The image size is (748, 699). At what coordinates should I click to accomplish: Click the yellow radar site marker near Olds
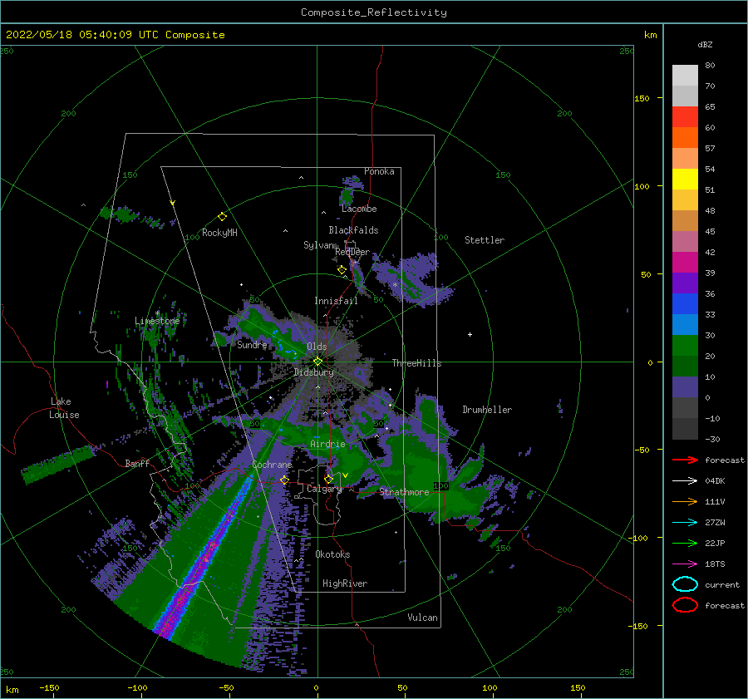coord(317,362)
